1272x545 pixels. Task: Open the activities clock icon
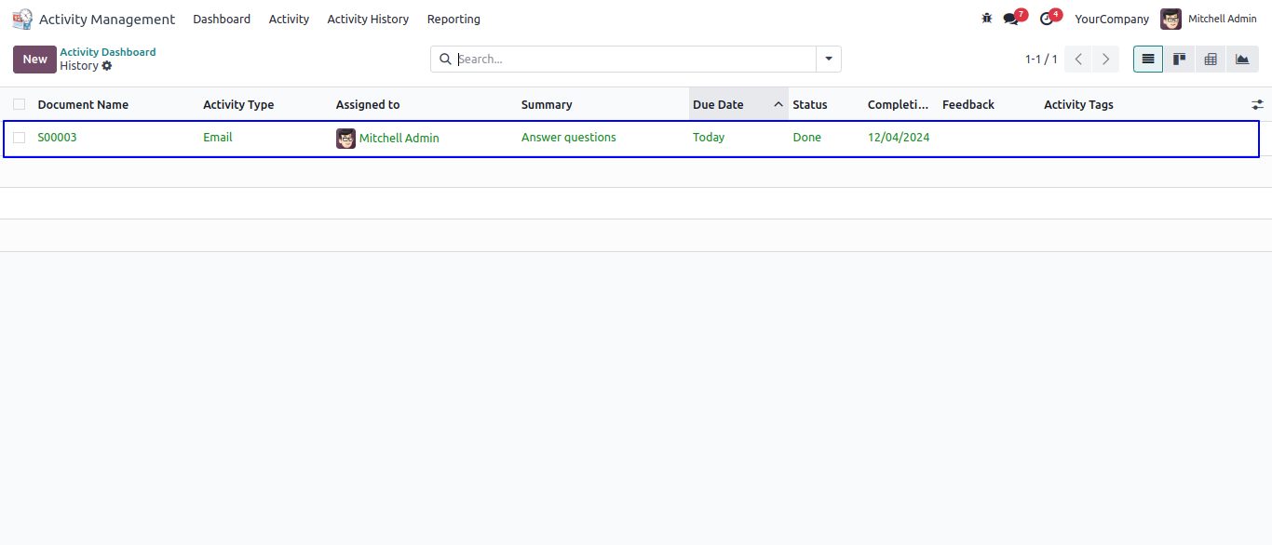click(x=1047, y=20)
